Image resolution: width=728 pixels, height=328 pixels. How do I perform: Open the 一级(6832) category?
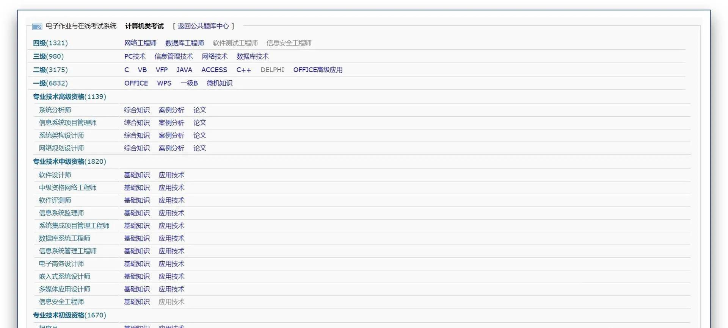(x=50, y=83)
